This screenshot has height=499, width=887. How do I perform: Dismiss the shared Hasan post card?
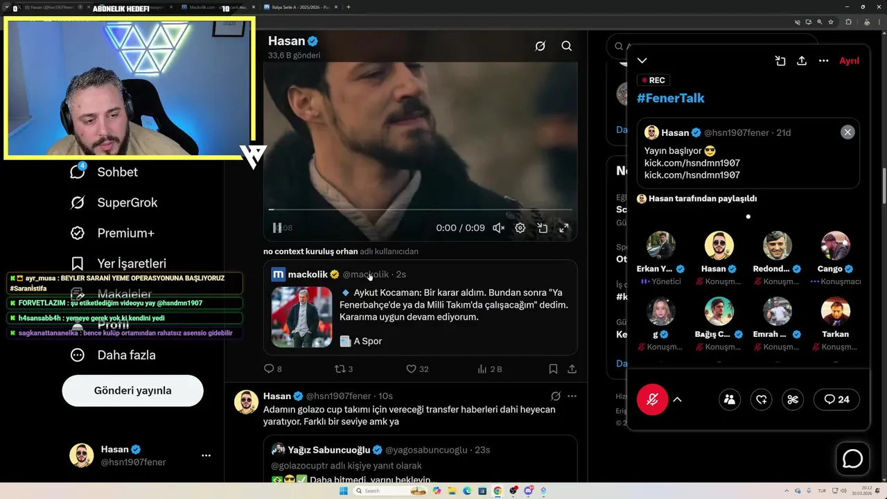[x=848, y=132]
